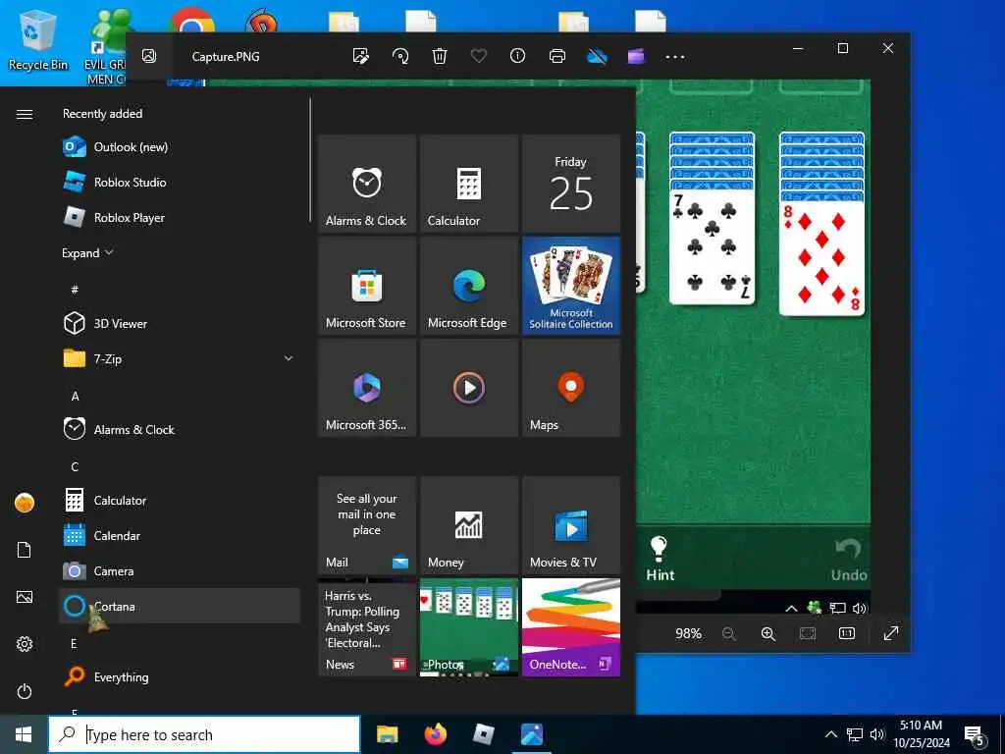Rotate the image using the rotate icon

[400, 56]
